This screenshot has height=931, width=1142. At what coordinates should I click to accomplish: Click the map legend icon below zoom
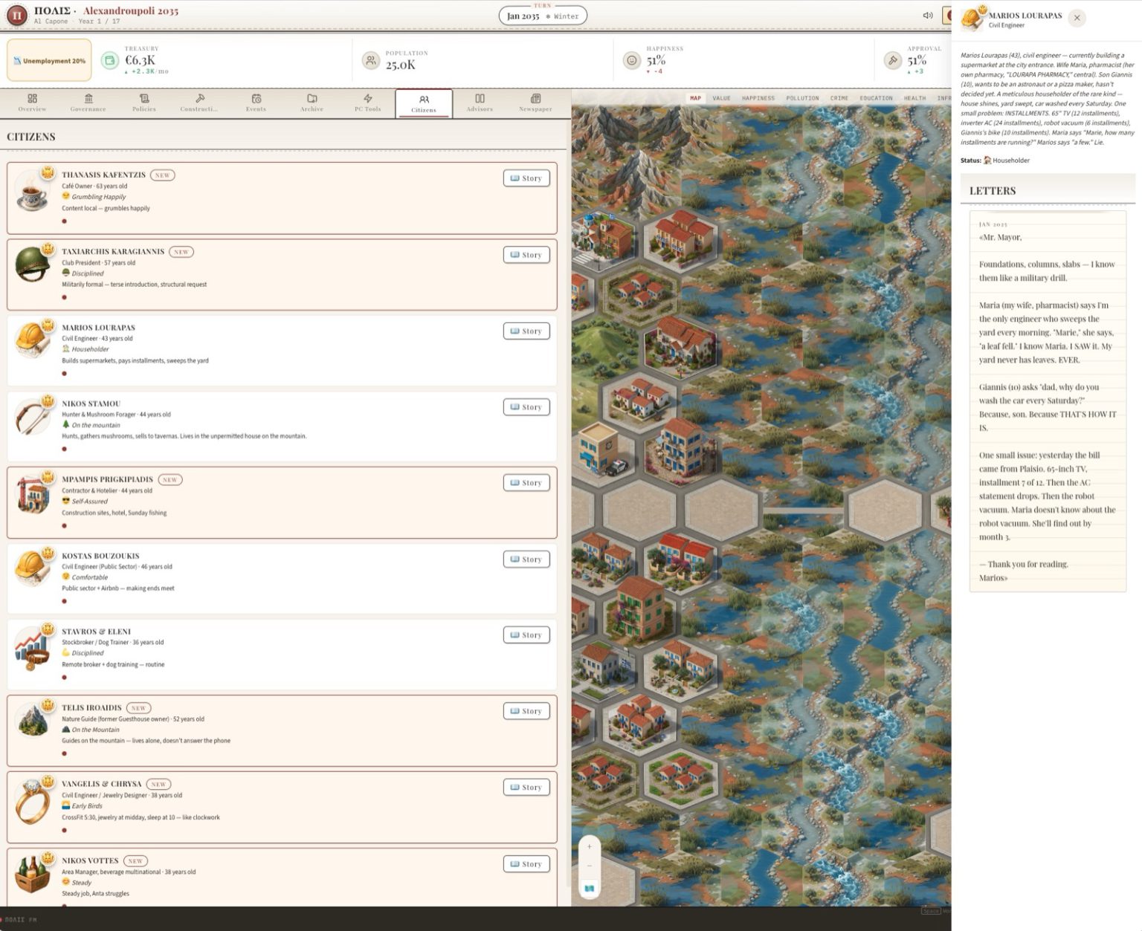(590, 889)
